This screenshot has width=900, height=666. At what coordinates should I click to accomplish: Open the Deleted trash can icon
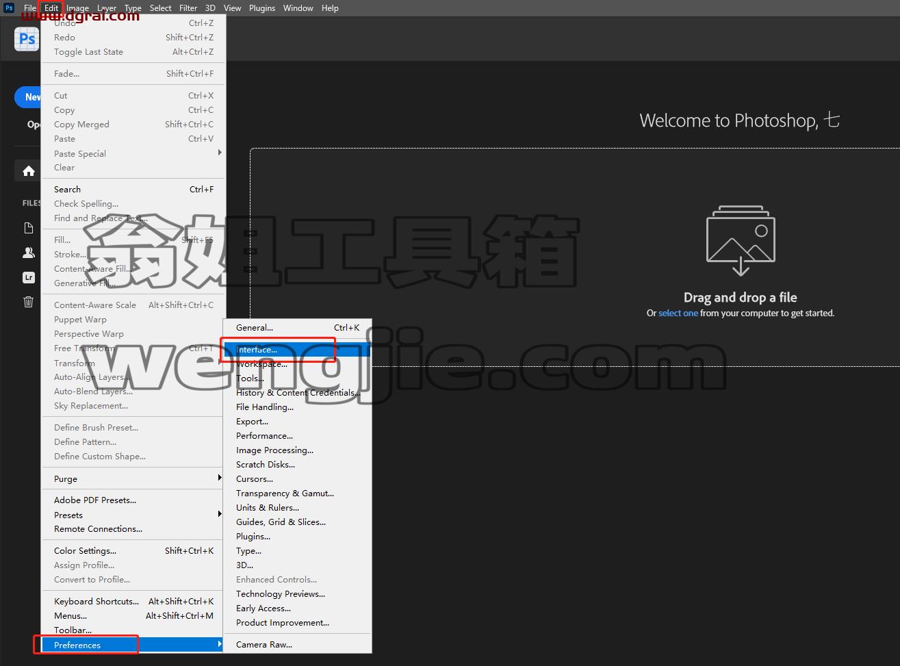click(x=28, y=302)
